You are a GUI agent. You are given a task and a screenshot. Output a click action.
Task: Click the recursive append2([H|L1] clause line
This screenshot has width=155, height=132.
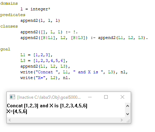pos(84,38)
